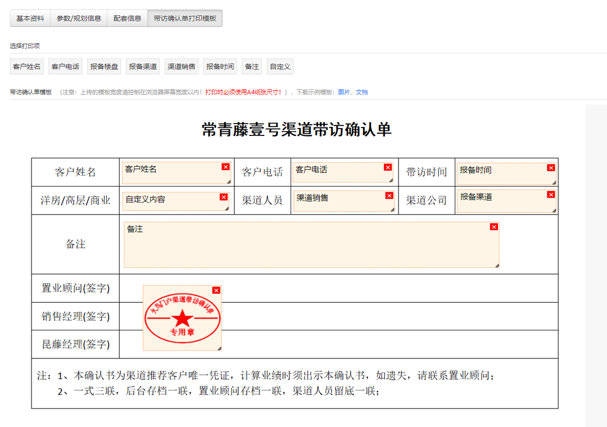Add a 自定义 print item
Image resolution: width=607 pixels, height=427 pixels.
point(280,66)
